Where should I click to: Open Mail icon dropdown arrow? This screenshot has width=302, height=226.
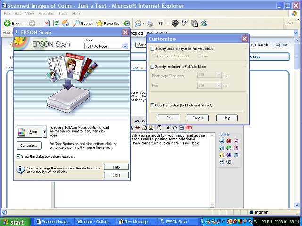(143, 23)
